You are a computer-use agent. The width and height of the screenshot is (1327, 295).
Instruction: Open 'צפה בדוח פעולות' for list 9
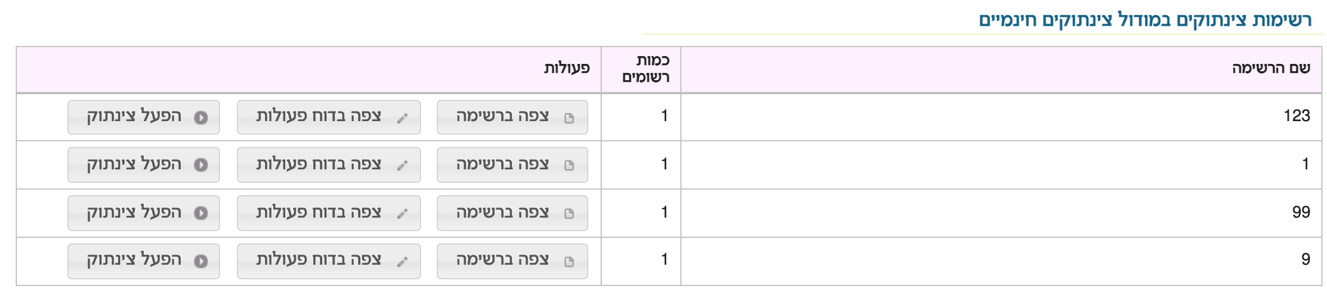tap(329, 261)
